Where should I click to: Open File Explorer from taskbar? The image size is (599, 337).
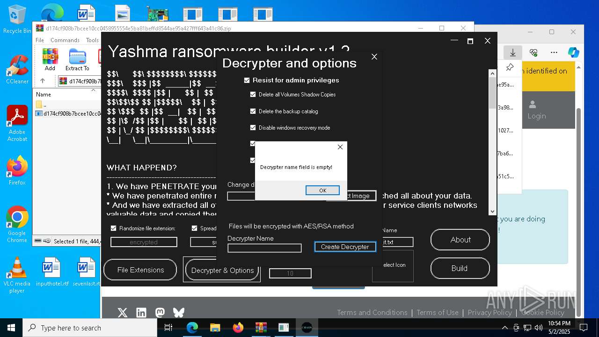click(x=215, y=328)
